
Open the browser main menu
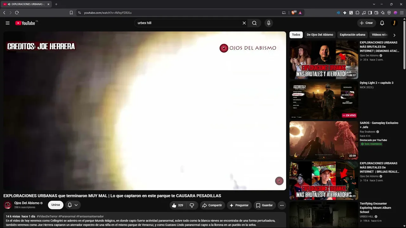(402, 13)
